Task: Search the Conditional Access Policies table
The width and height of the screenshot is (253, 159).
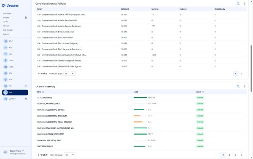Action: tap(238, 3)
